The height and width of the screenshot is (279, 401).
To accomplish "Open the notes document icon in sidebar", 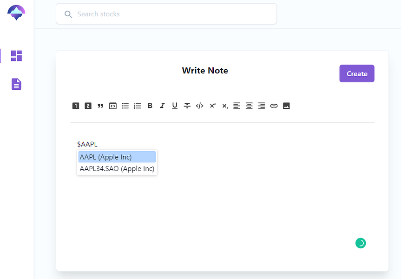I will pos(16,84).
